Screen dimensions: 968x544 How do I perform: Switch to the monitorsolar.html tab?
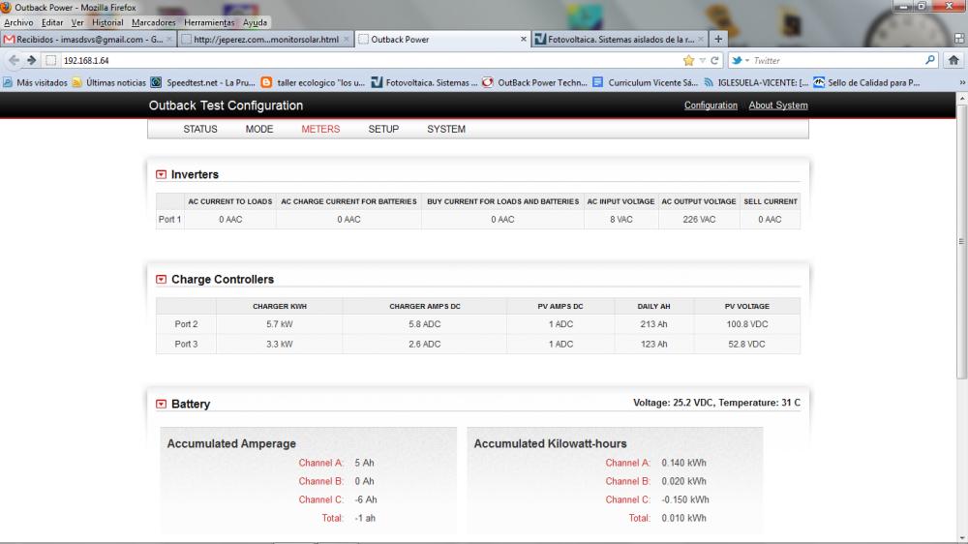(x=265, y=39)
